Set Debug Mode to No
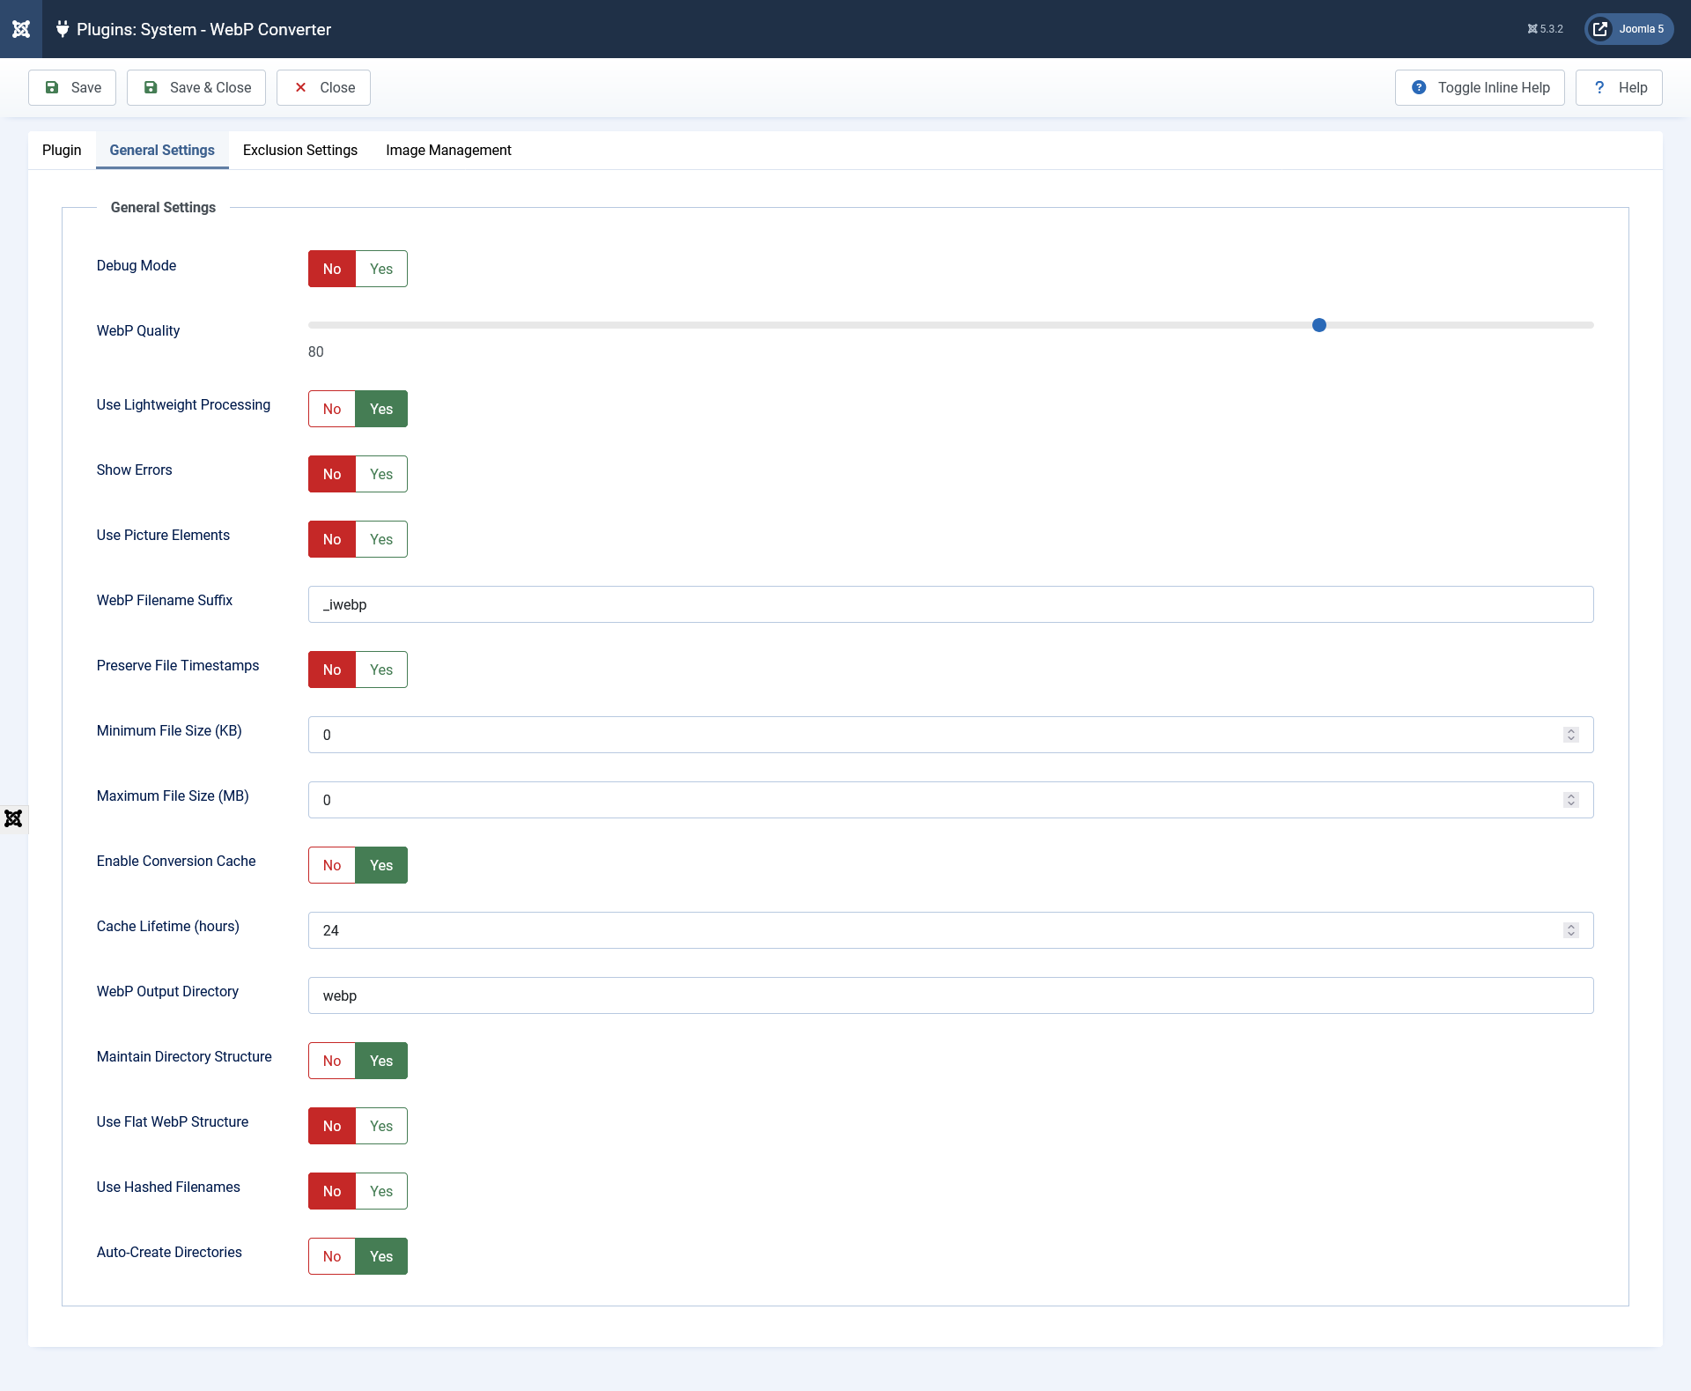1691x1391 pixels. 332,269
